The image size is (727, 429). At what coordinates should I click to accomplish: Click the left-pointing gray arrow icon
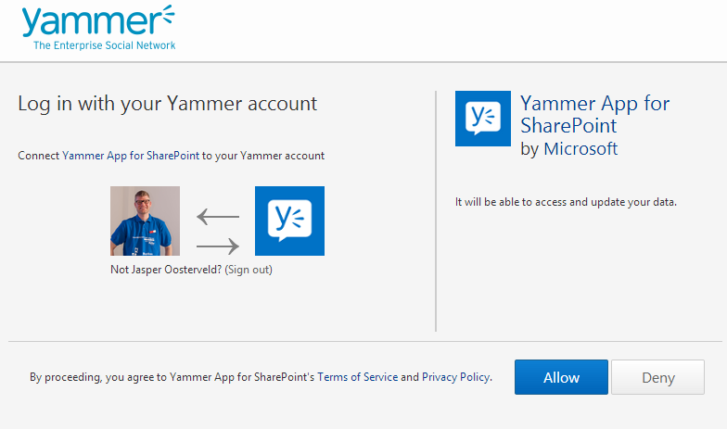coord(218,217)
